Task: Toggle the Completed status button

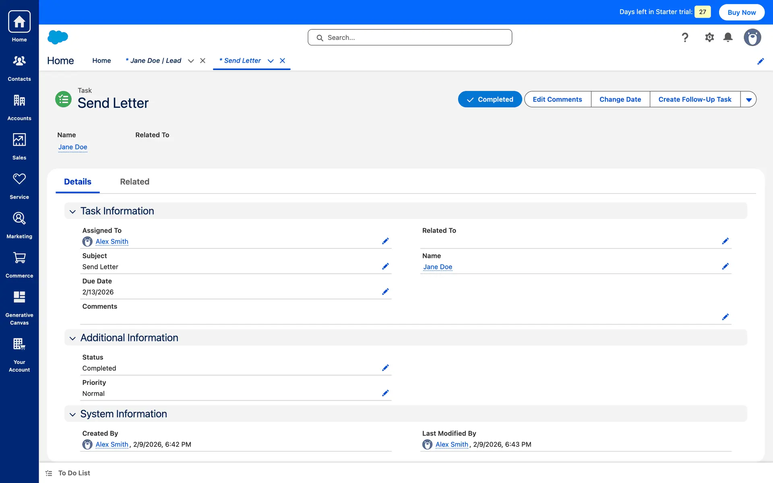Action: tap(490, 99)
